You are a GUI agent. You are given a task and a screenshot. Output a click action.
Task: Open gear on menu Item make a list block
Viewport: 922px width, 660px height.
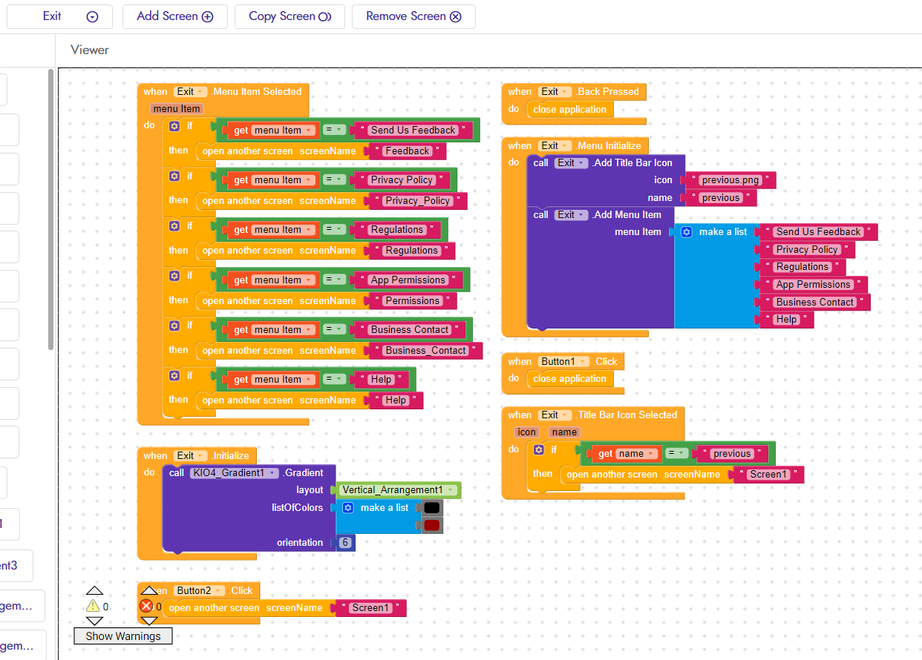[687, 232]
